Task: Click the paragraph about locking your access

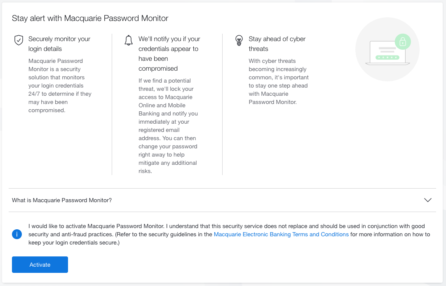Action: pyautogui.click(x=168, y=126)
